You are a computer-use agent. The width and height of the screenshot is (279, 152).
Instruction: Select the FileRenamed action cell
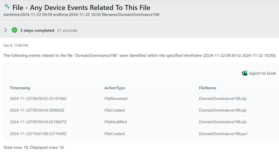pos(116,99)
